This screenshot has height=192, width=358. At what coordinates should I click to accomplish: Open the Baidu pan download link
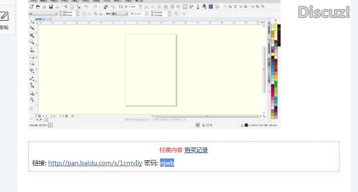[x=95, y=163]
